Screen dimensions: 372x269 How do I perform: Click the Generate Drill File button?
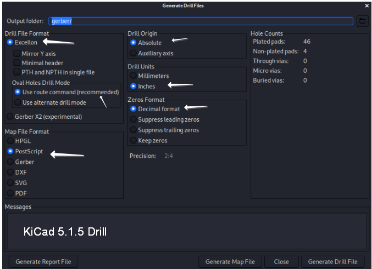click(x=332, y=262)
